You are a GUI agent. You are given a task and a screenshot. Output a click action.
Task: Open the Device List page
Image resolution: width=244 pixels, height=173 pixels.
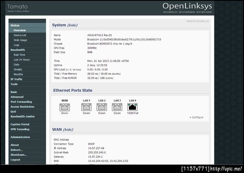tap(20, 35)
